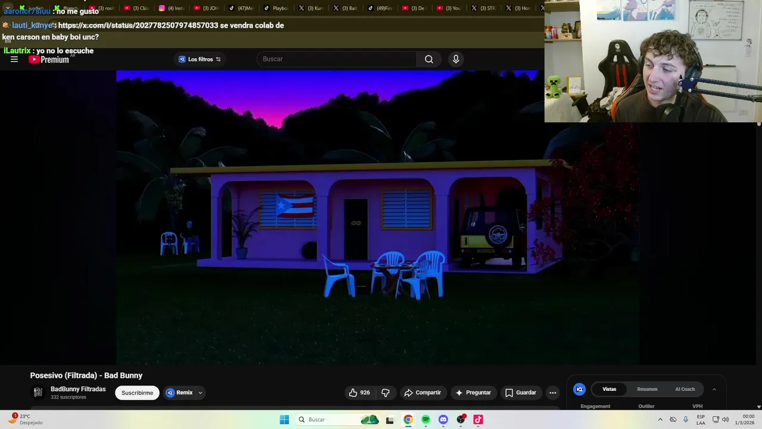
Task: Switch to the Resumen tab
Action: 647,389
